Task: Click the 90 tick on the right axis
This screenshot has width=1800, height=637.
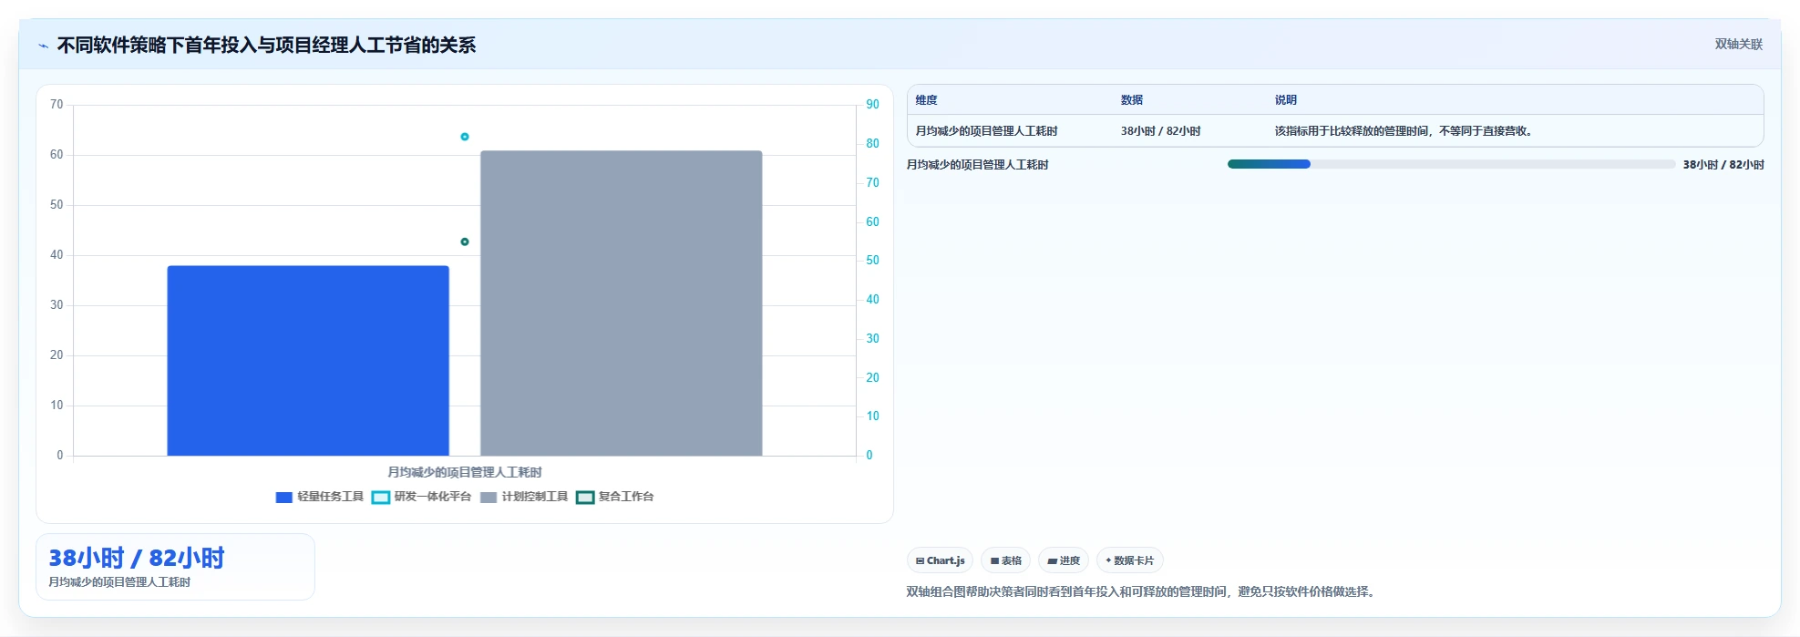Action: [873, 105]
